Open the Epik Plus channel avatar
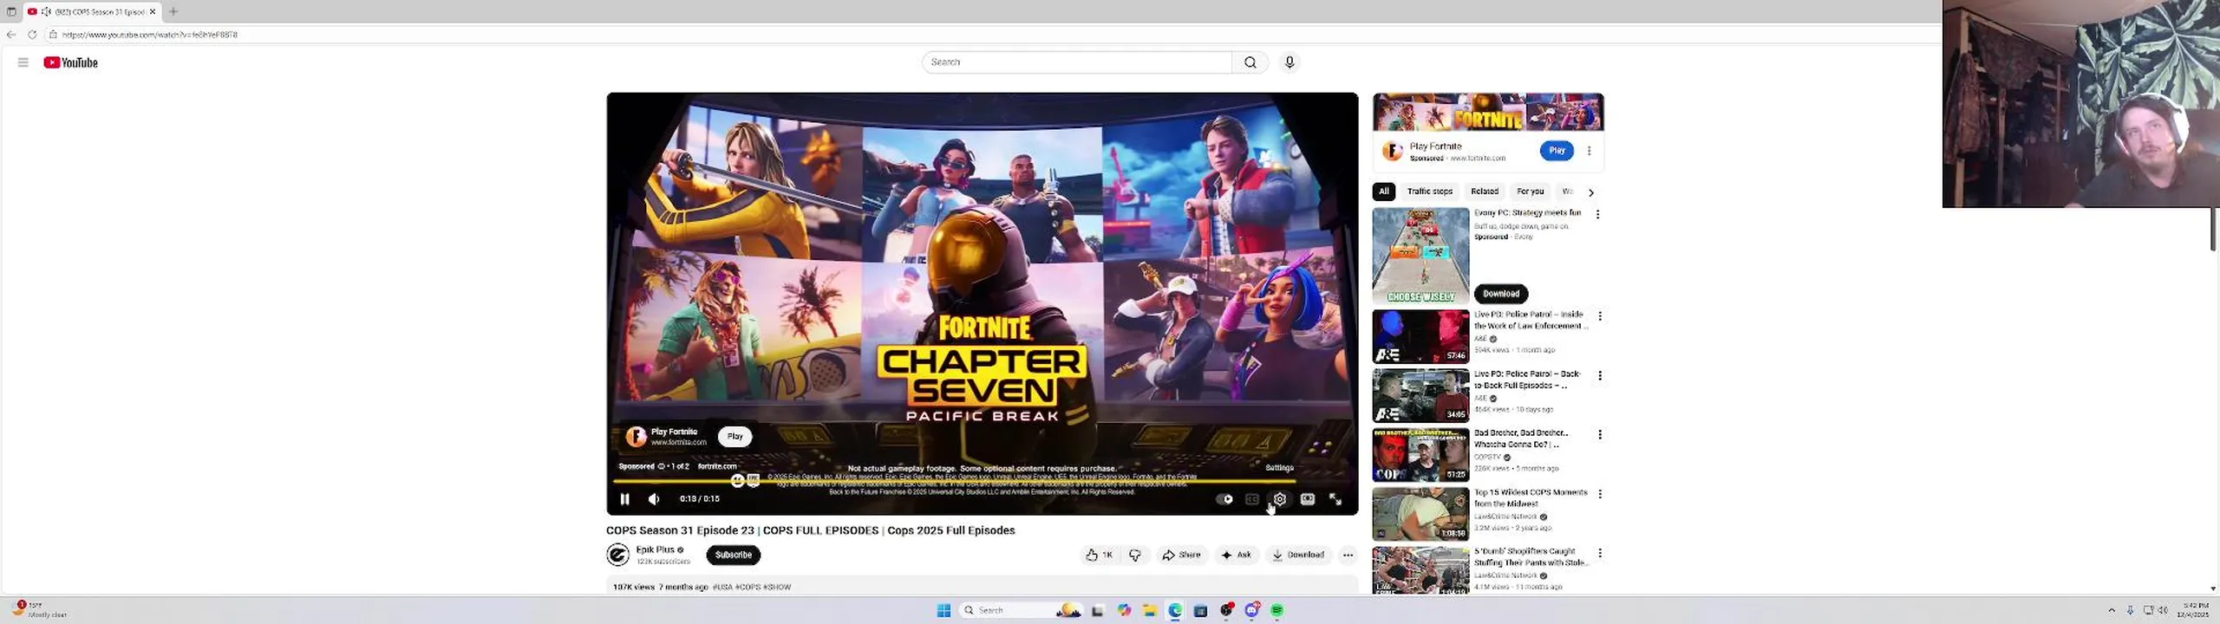This screenshot has width=2220, height=624. click(618, 555)
